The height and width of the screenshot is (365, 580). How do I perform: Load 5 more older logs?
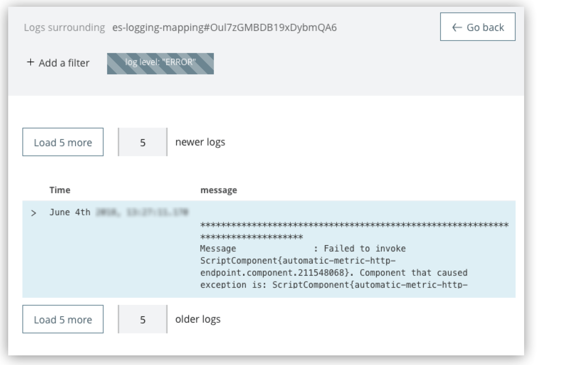click(63, 319)
